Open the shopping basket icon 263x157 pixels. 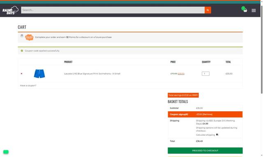click(245, 11)
